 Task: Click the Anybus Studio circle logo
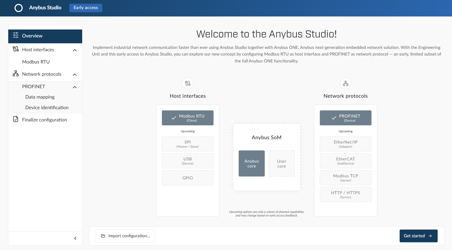pyautogui.click(x=19, y=8)
